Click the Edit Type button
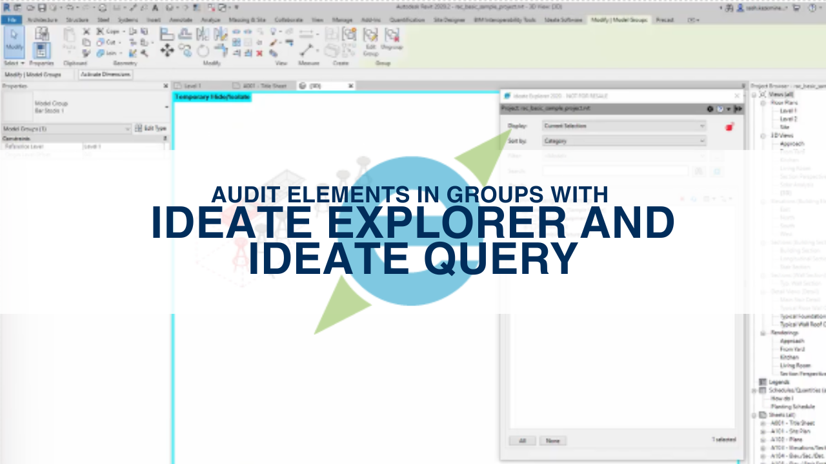The image size is (826, 464). [152, 129]
